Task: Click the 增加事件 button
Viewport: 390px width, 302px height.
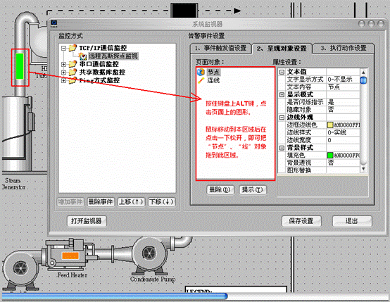Action: coord(70,202)
